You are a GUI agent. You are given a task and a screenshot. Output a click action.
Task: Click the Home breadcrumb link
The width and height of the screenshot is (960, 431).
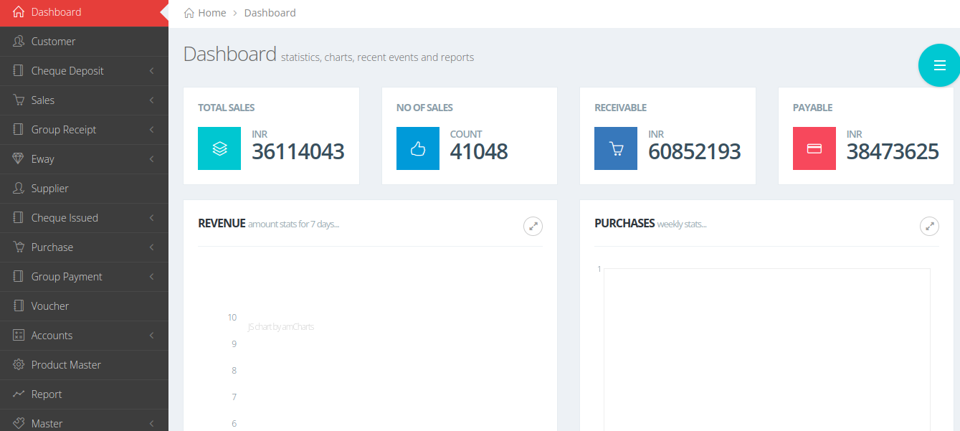(212, 13)
